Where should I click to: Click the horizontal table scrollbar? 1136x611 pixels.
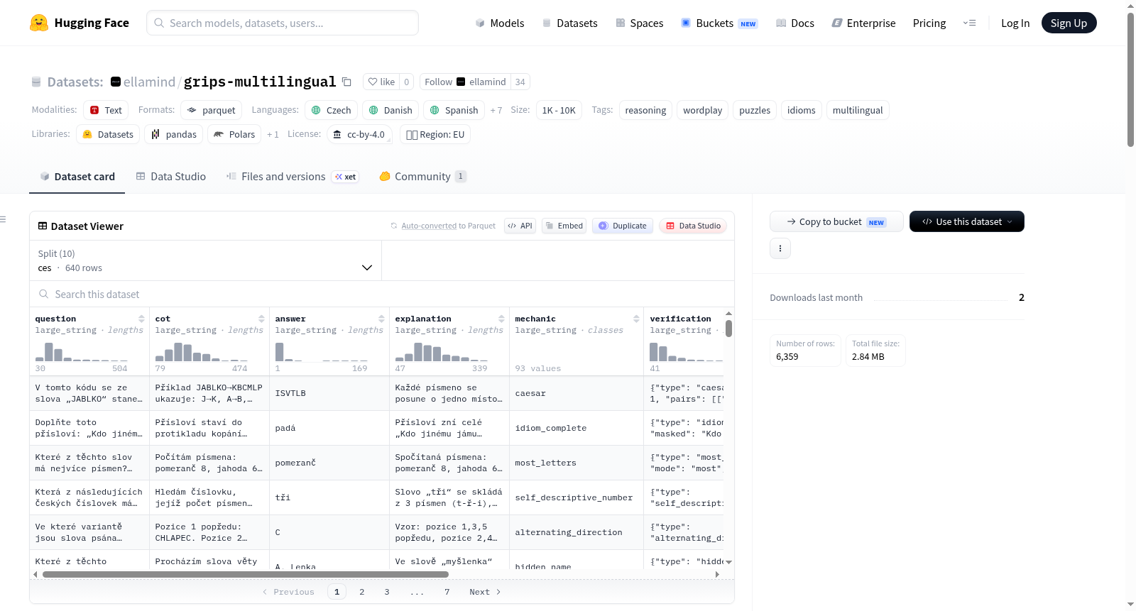pyautogui.click(x=246, y=574)
